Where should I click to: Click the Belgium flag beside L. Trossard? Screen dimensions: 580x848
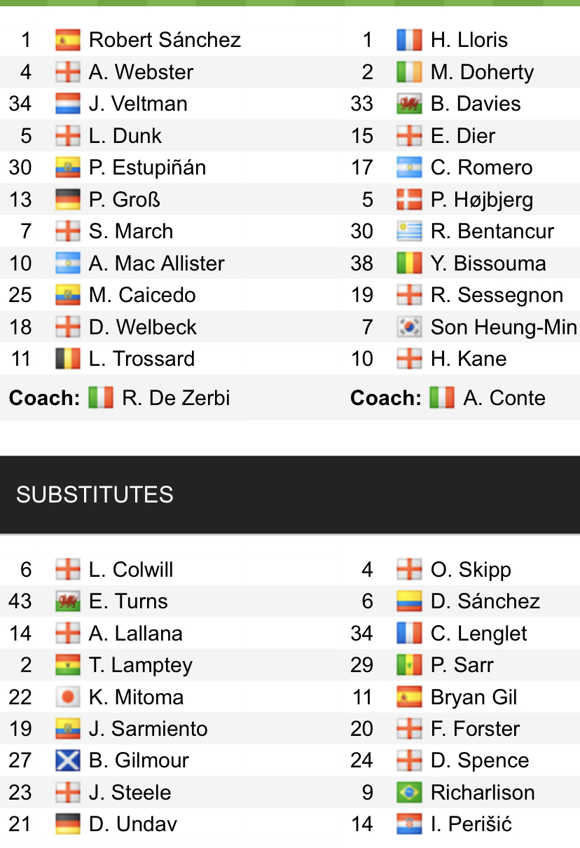[68, 359]
